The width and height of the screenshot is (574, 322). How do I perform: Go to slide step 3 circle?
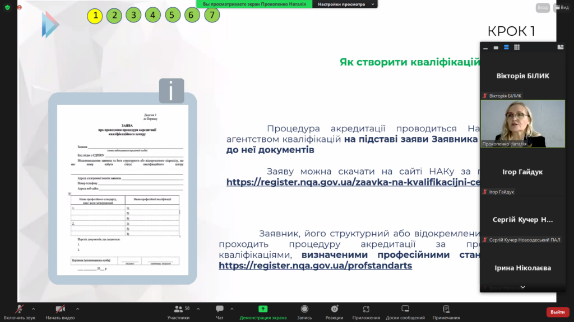[x=133, y=15]
